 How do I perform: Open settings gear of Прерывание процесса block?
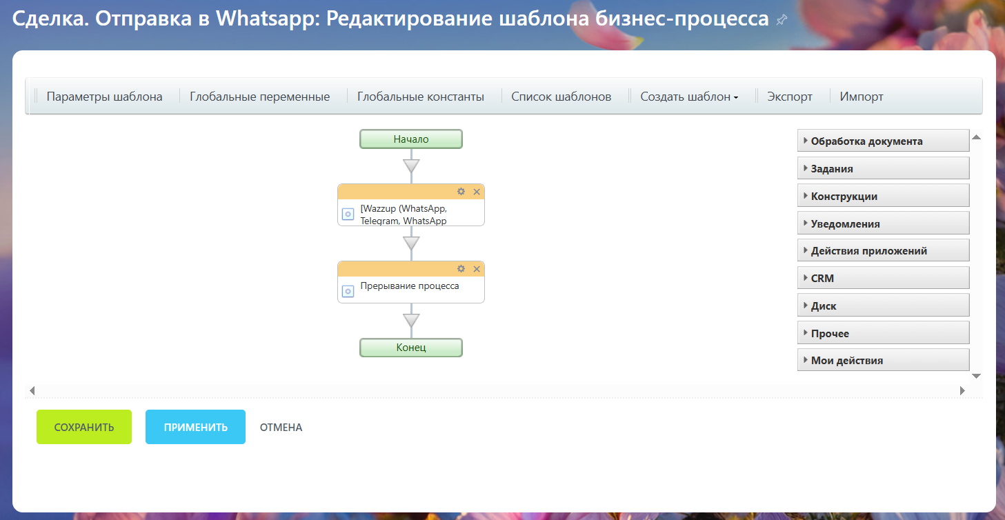point(461,269)
